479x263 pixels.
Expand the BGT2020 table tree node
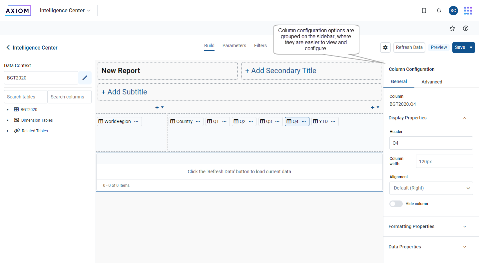8,110
